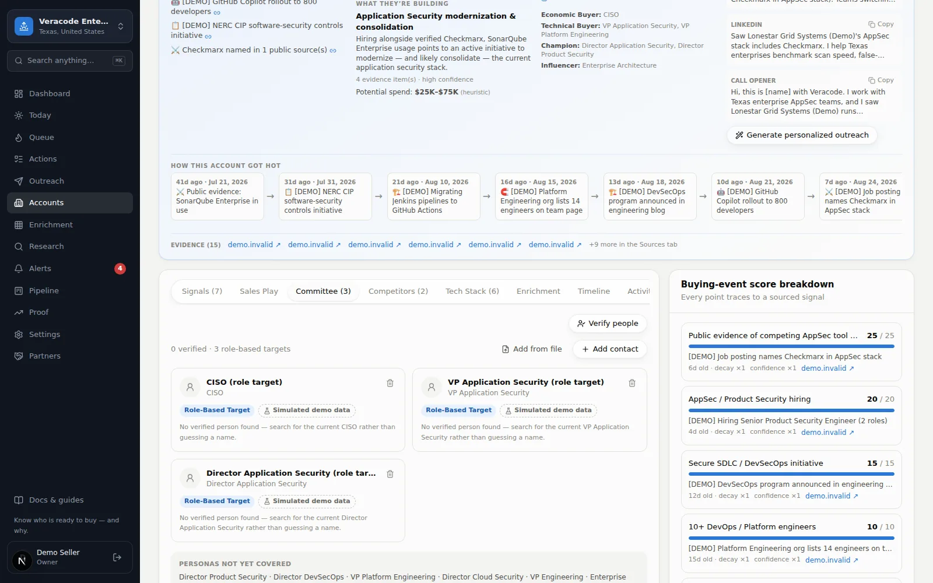Select the Committee (3) tab
The image size is (933, 583).
323,291
